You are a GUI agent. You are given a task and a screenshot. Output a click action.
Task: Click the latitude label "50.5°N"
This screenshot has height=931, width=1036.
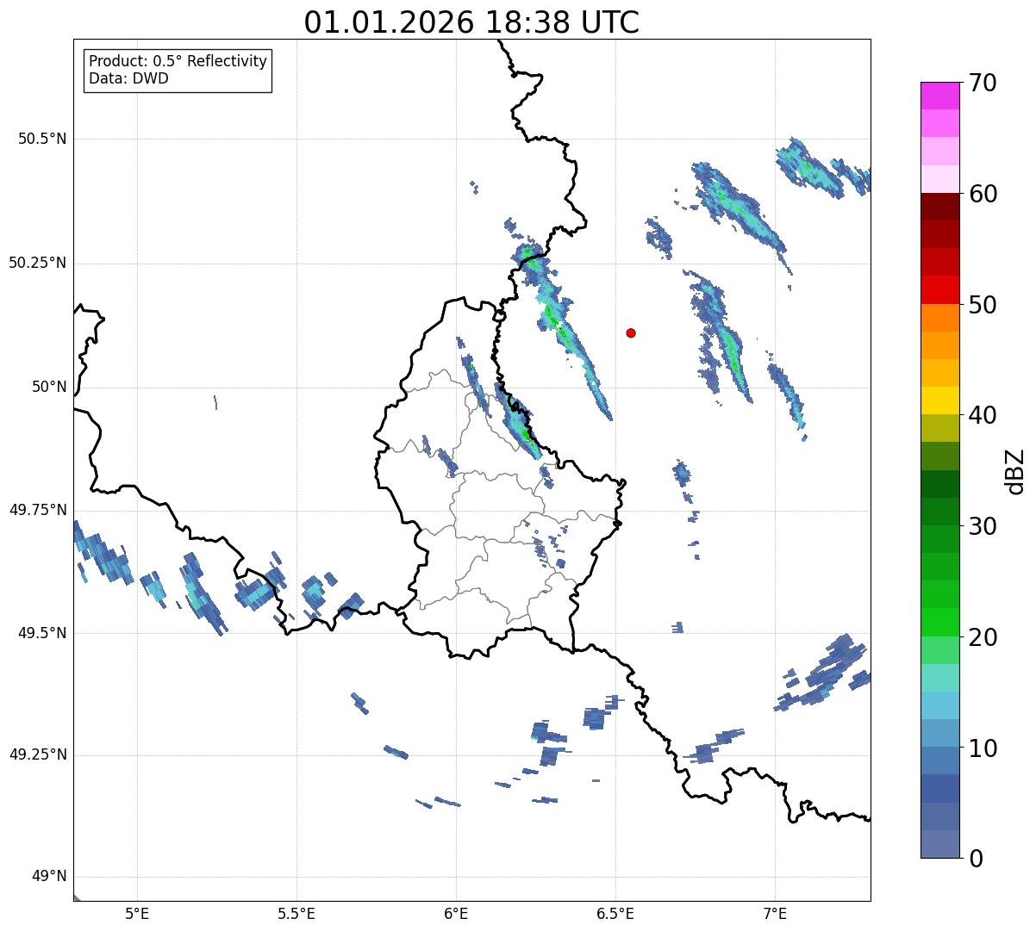[42, 139]
